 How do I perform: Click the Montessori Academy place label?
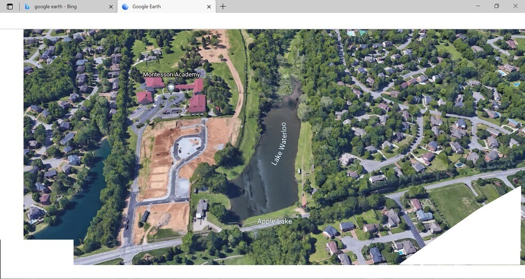(171, 75)
